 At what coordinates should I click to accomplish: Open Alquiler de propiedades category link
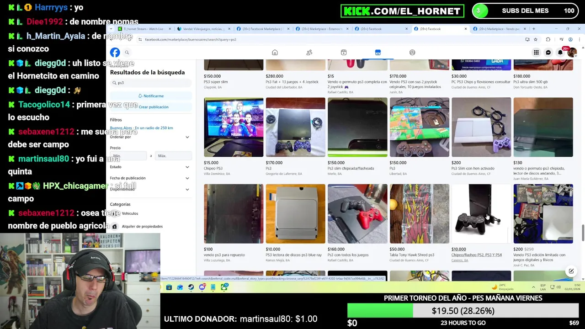tap(142, 226)
